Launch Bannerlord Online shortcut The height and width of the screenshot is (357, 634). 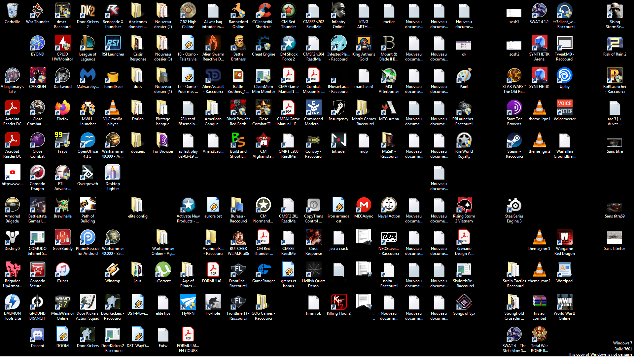238,16
